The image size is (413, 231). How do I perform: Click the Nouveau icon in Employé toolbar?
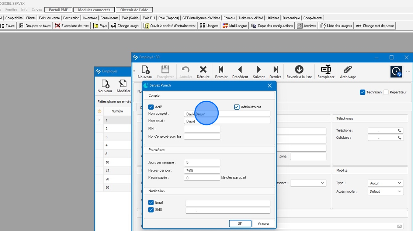tap(145, 72)
